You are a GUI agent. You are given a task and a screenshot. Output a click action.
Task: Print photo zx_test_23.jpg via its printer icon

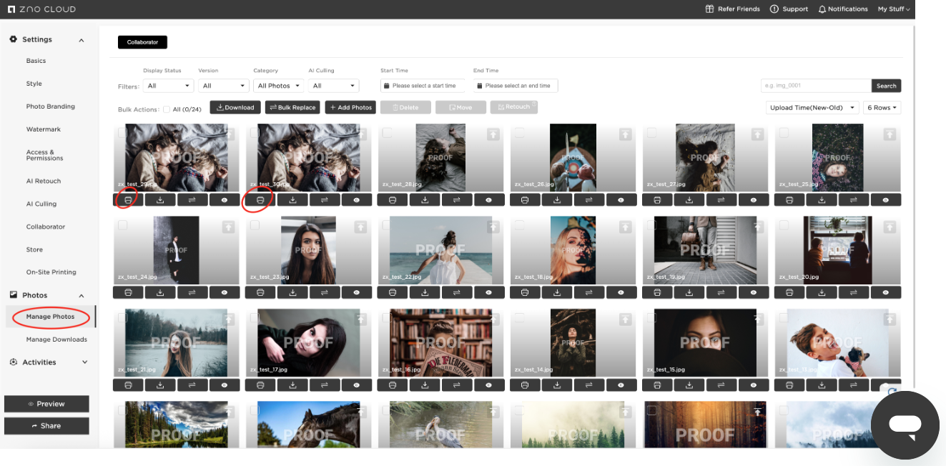(x=260, y=292)
